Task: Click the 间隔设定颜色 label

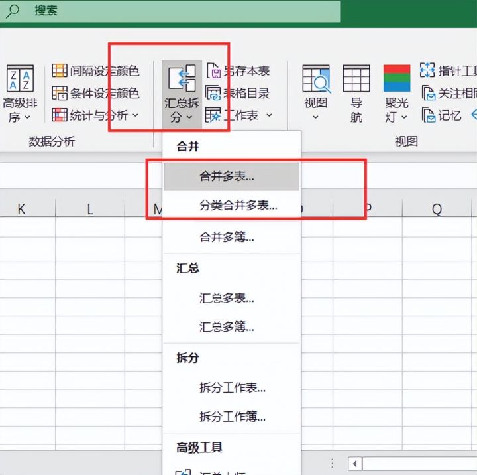Action: 105,71
